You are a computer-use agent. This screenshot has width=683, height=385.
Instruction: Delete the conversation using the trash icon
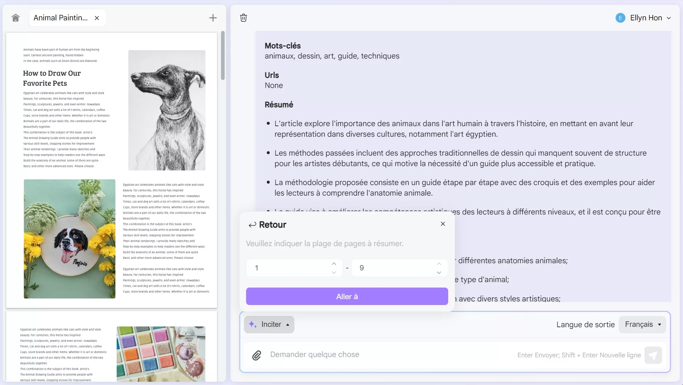tap(243, 17)
